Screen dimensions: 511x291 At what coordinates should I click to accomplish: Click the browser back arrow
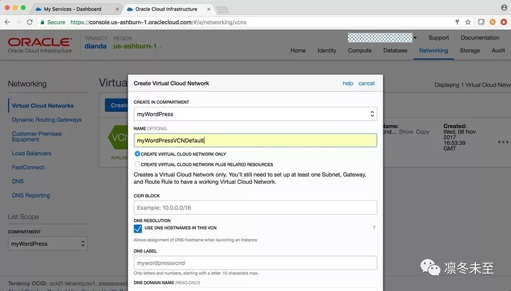tap(7, 22)
